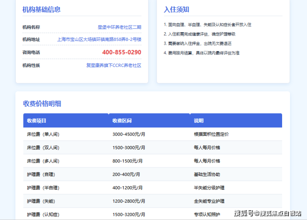
Task: Click the 咨询电话 label
Action: tap(31, 53)
